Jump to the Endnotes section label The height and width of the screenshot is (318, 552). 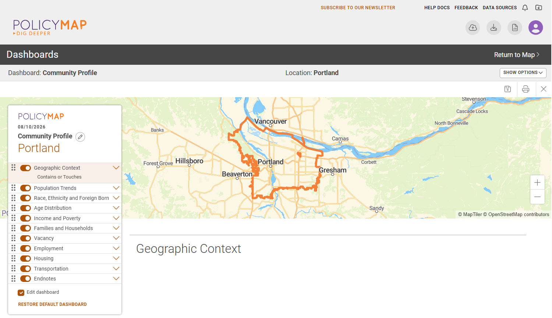tap(45, 279)
